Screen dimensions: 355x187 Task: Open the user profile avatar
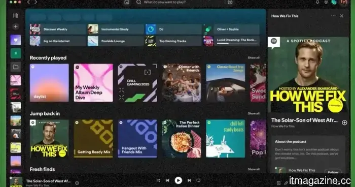click(x=344, y=2)
